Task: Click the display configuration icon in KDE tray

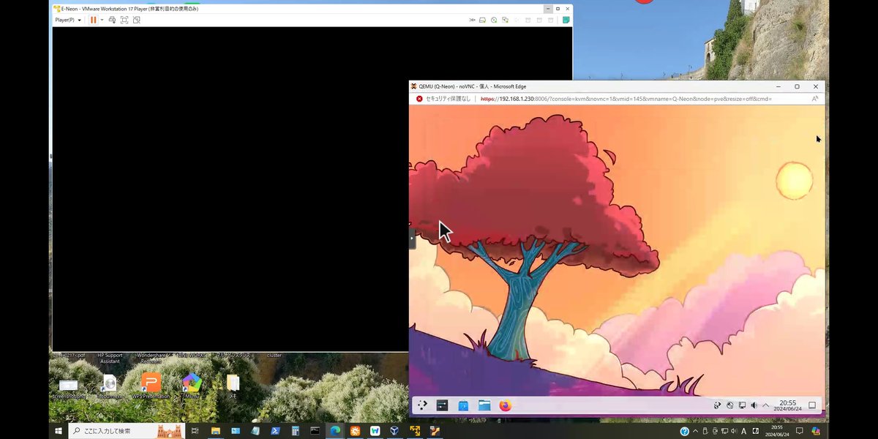Action: pos(742,405)
